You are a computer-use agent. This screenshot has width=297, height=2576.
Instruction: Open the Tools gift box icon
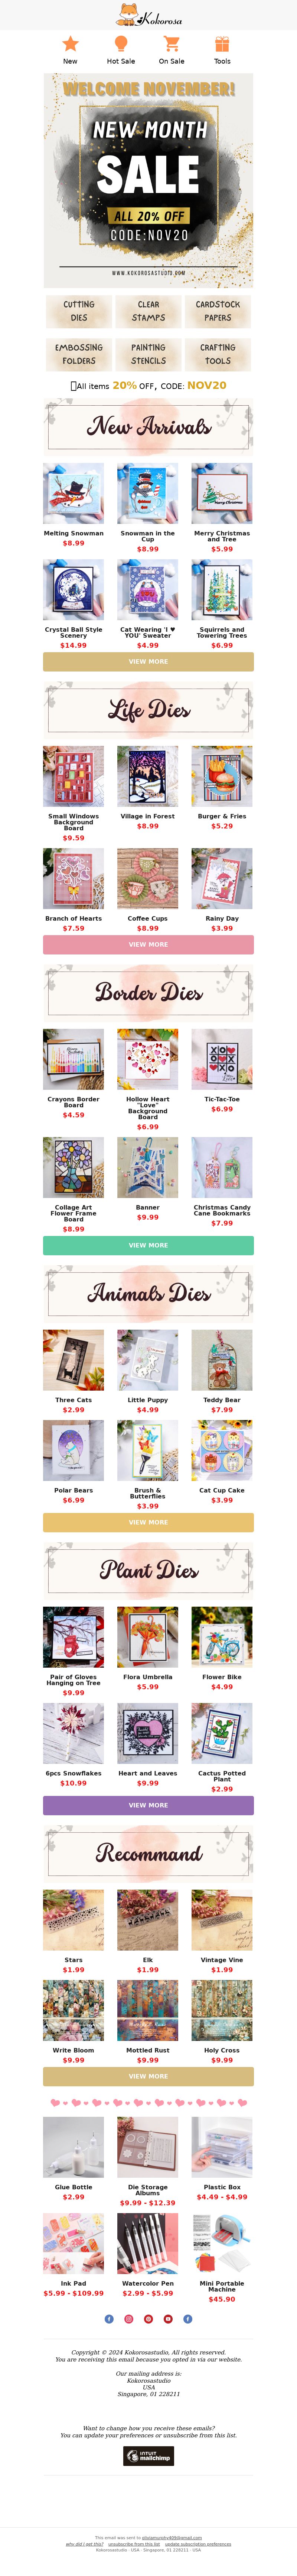(222, 44)
